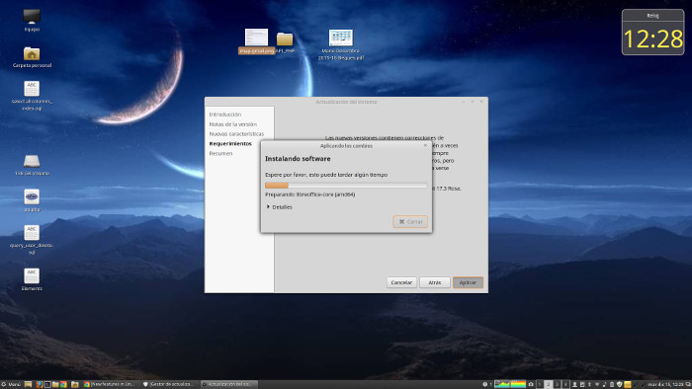Open the sound volume tray icon
692x389 pixels.
[604, 384]
